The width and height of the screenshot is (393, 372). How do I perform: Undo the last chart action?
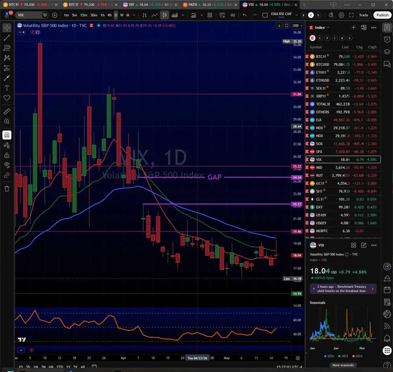point(245,15)
